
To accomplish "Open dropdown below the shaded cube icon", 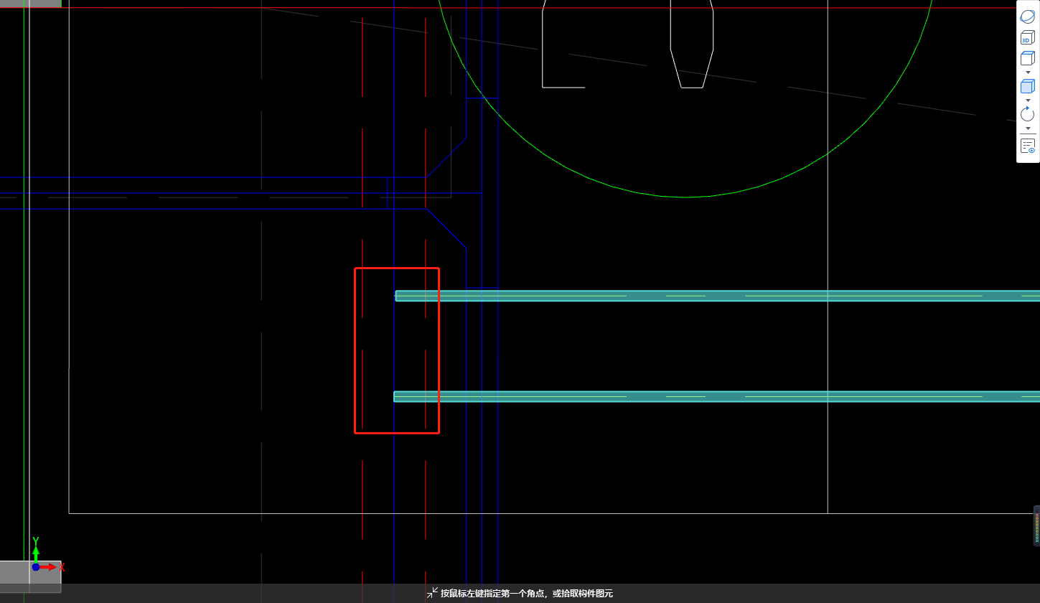I will 1028,100.
